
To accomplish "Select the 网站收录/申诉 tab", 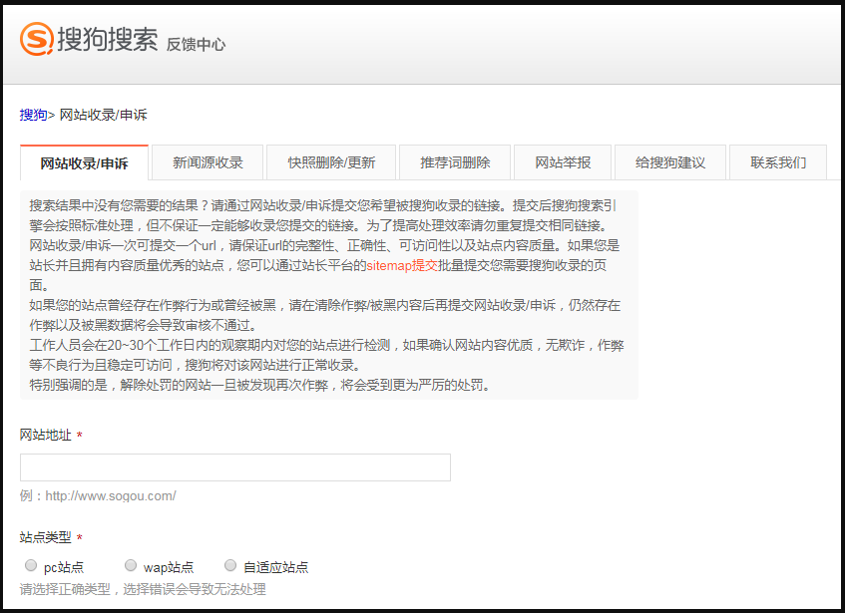I will pos(84,162).
